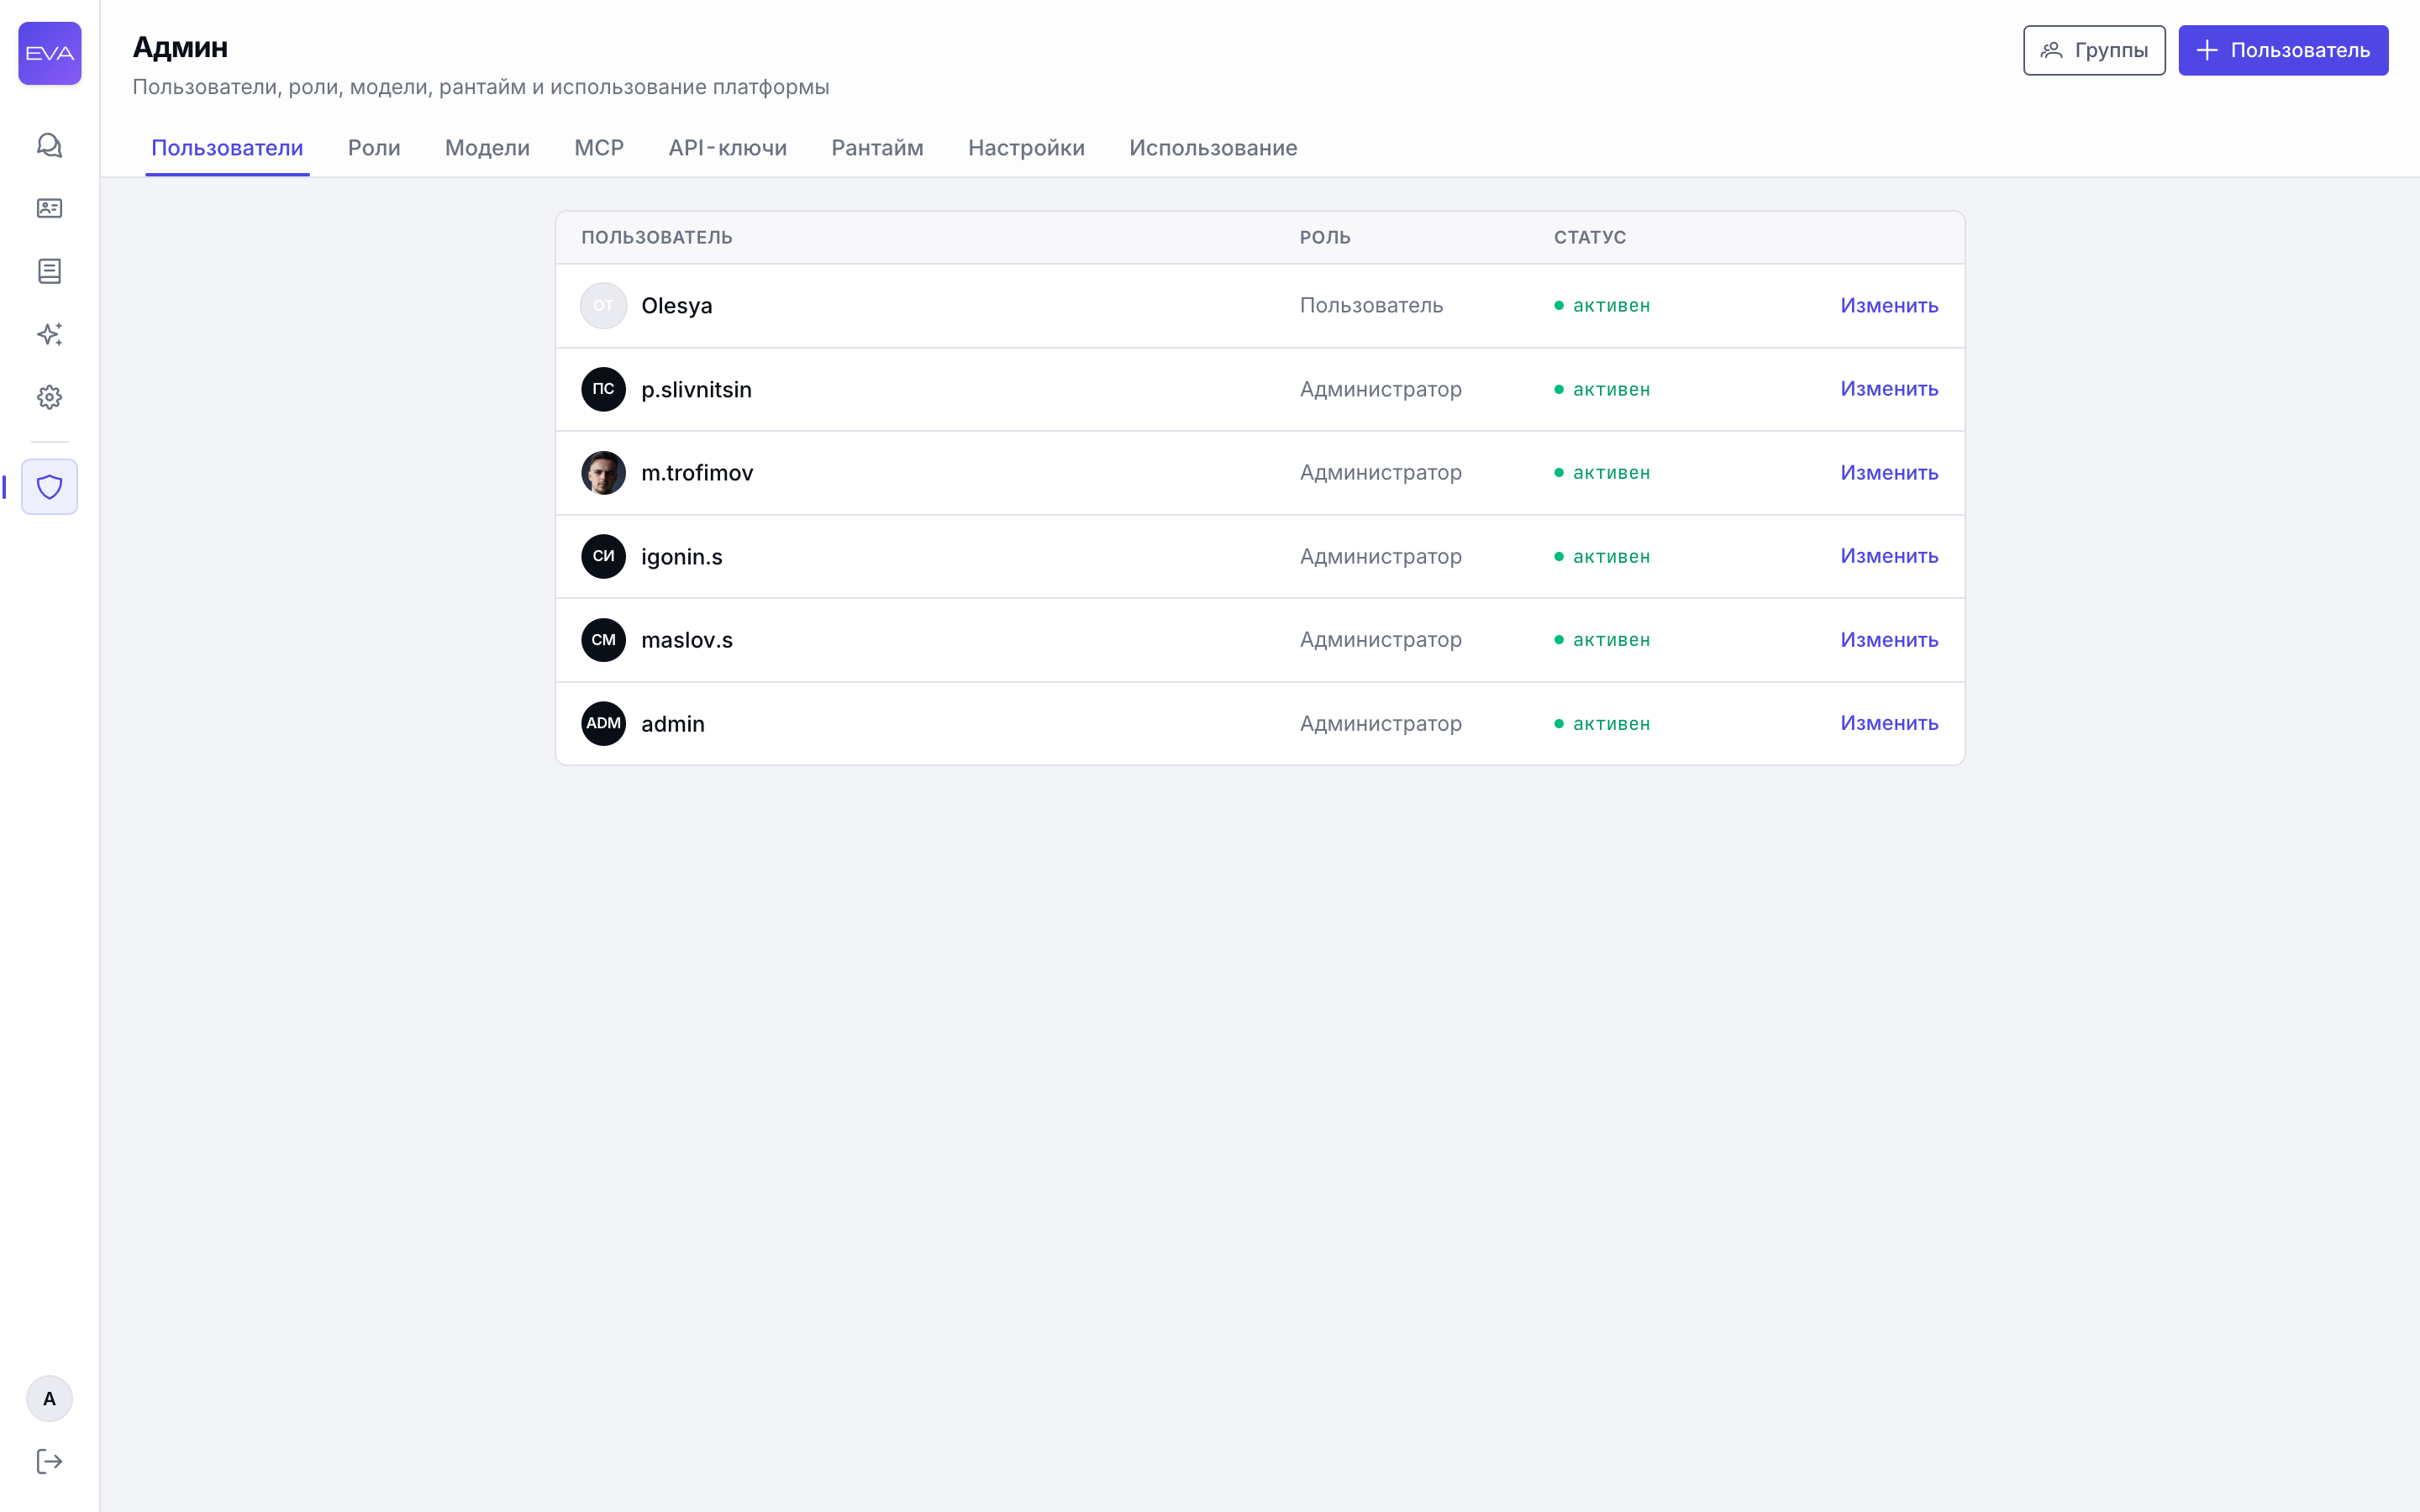The width and height of the screenshot is (2420, 1512).
Task: Open the profile avatar labeled A
Action: coord(49,1399)
